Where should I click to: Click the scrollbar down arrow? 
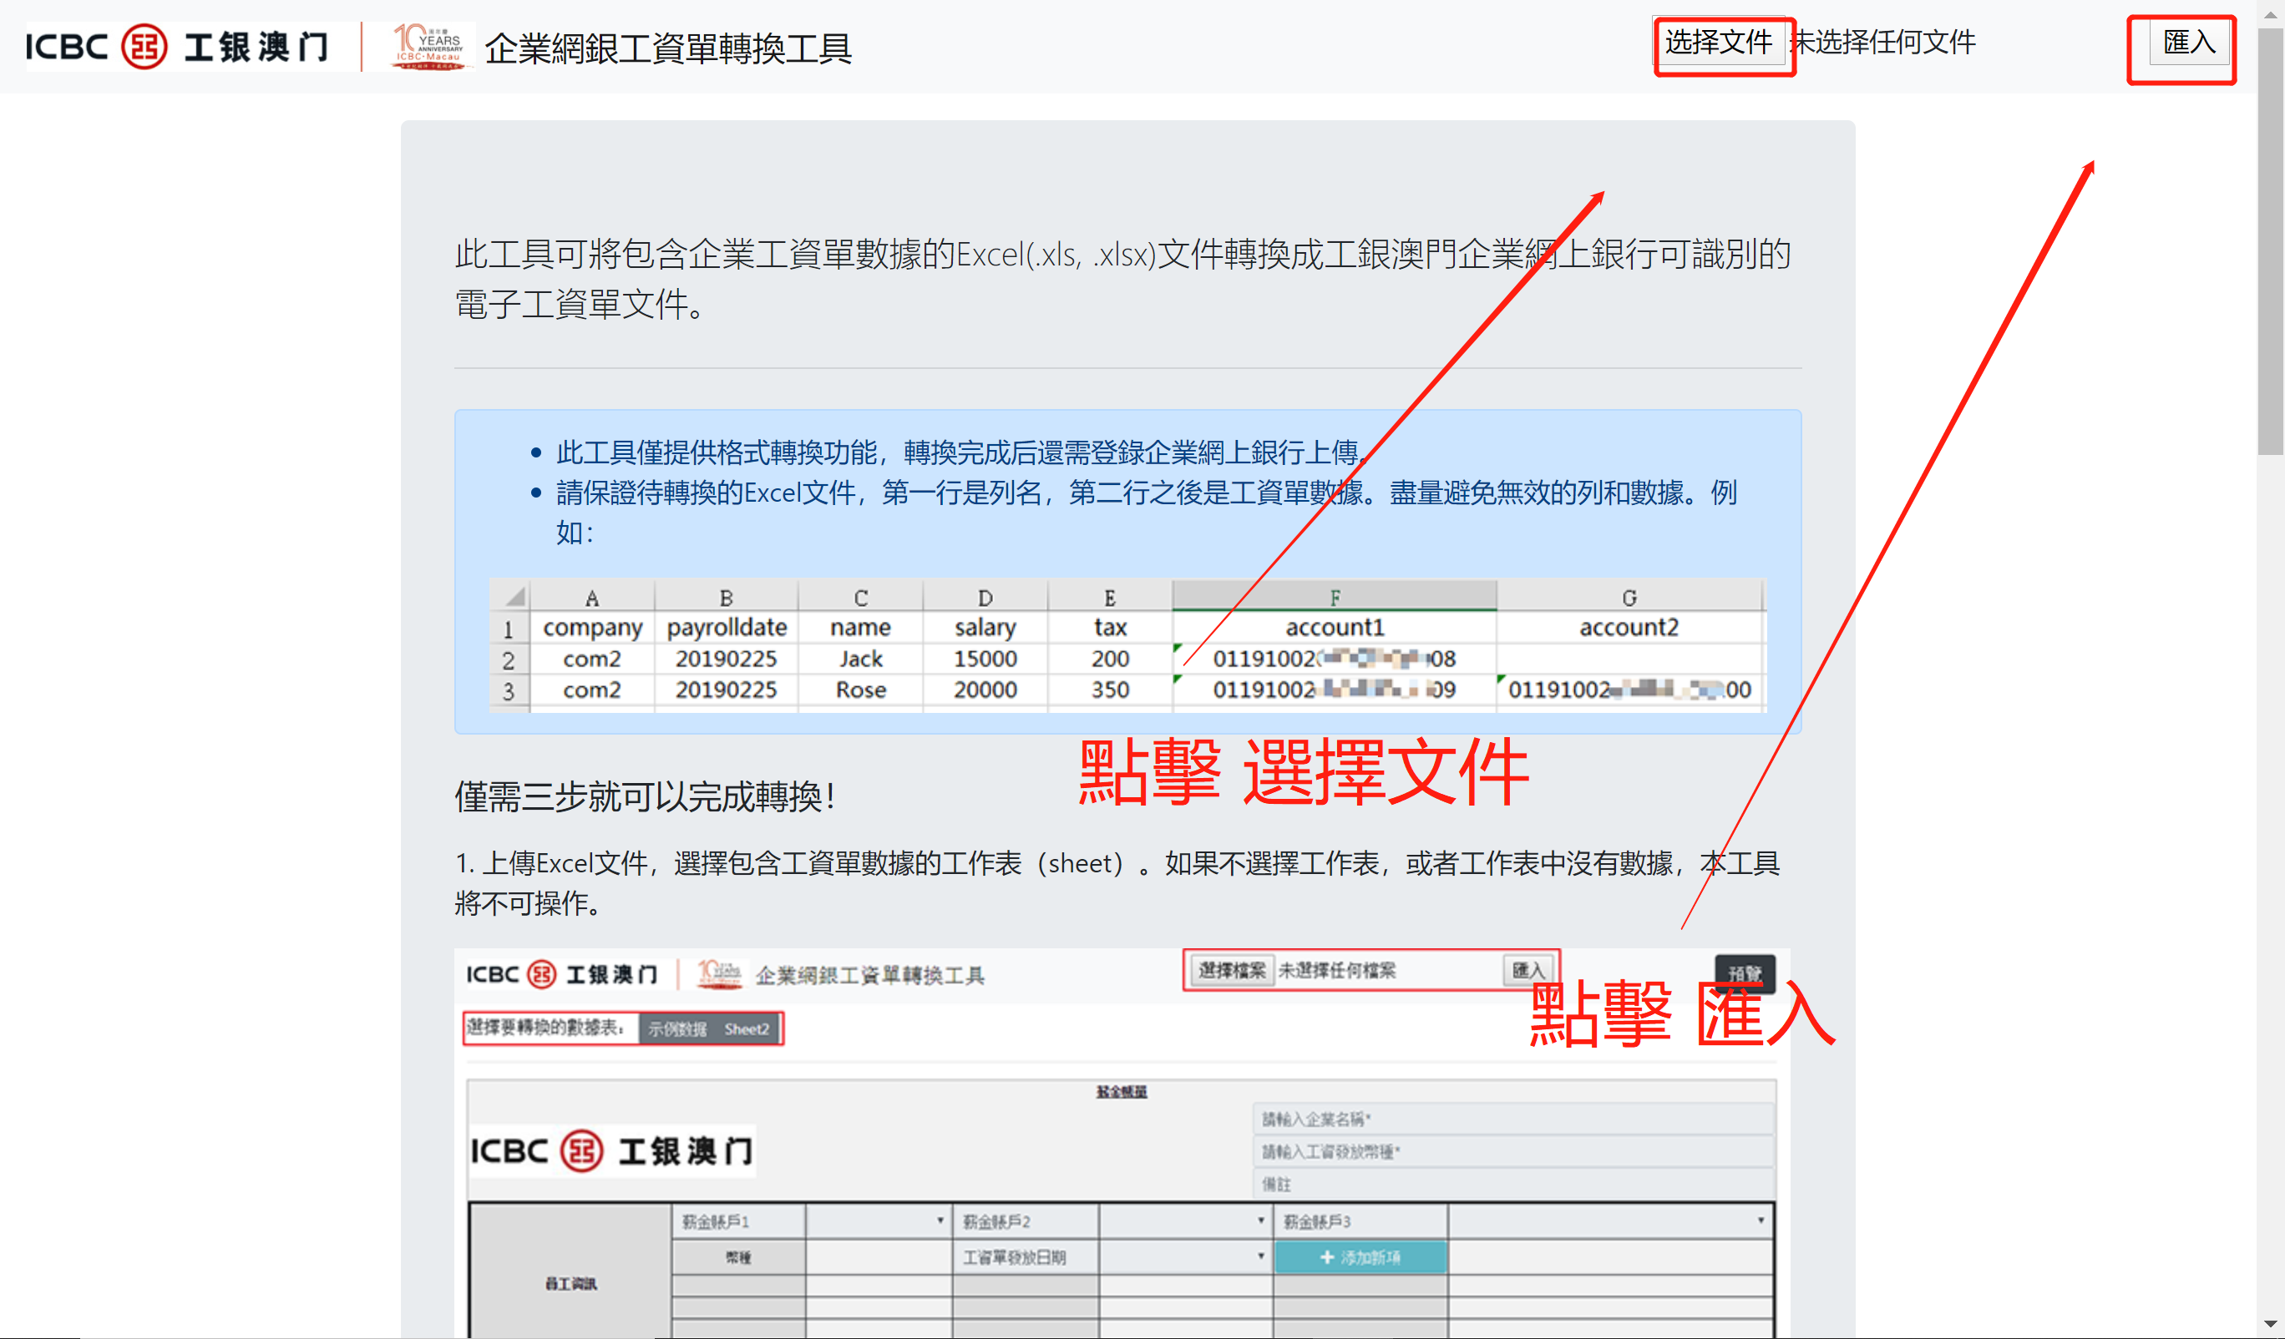point(2271,1325)
